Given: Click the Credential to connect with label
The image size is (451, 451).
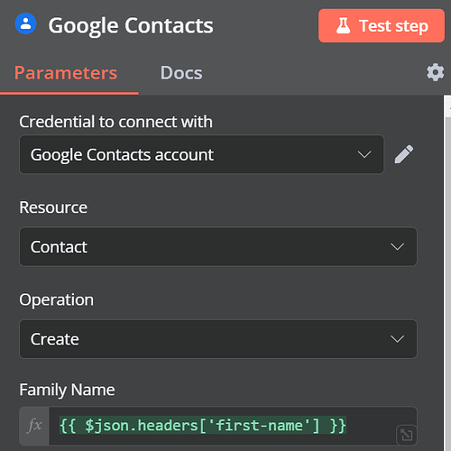Looking at the screenshot, I should (115, 122).
